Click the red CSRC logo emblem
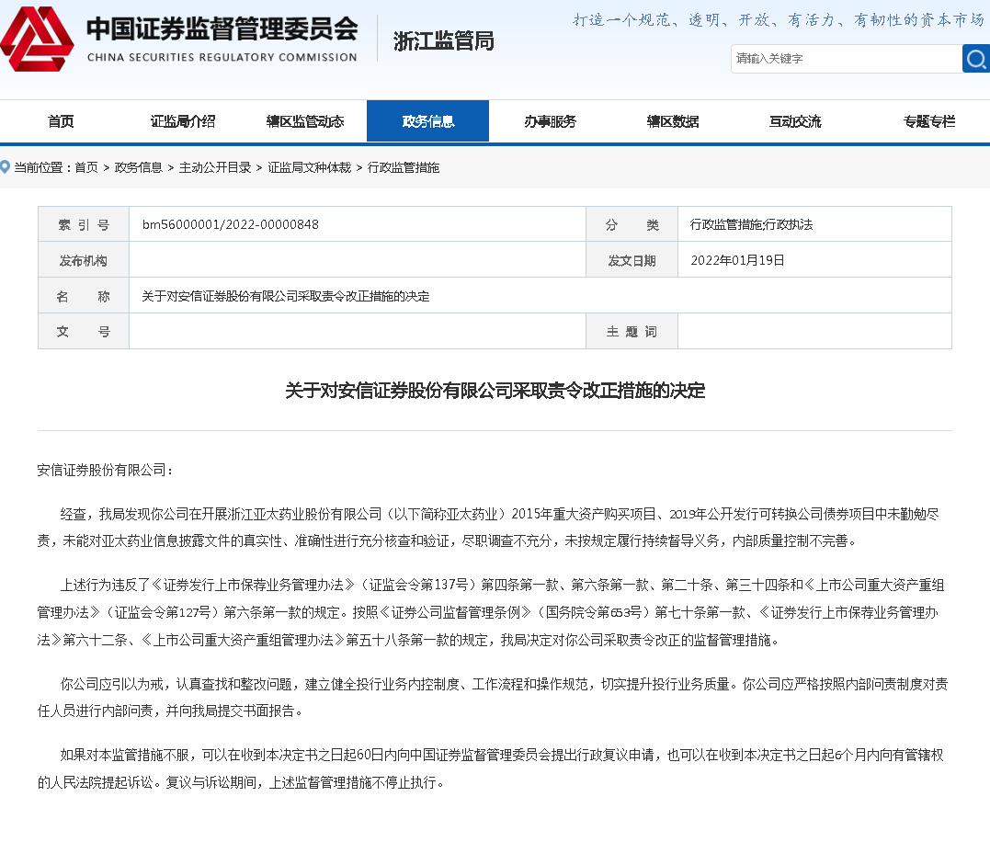The image size is (990, 842). pyautogui.click(x=37, y=39)
